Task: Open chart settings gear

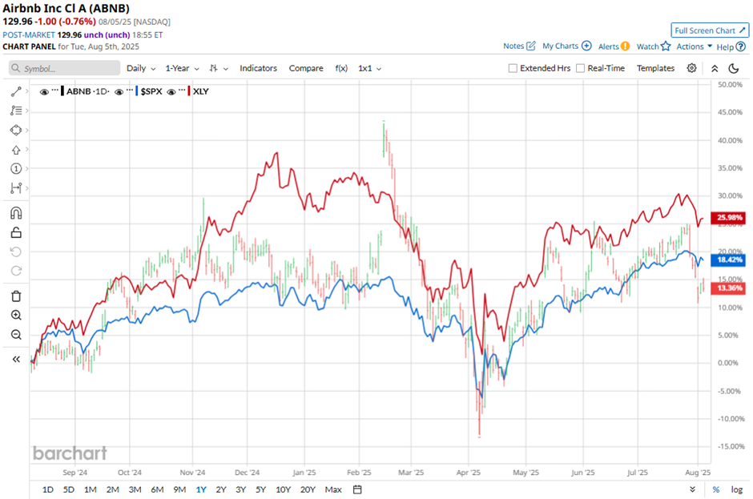Action: (691, 68)
